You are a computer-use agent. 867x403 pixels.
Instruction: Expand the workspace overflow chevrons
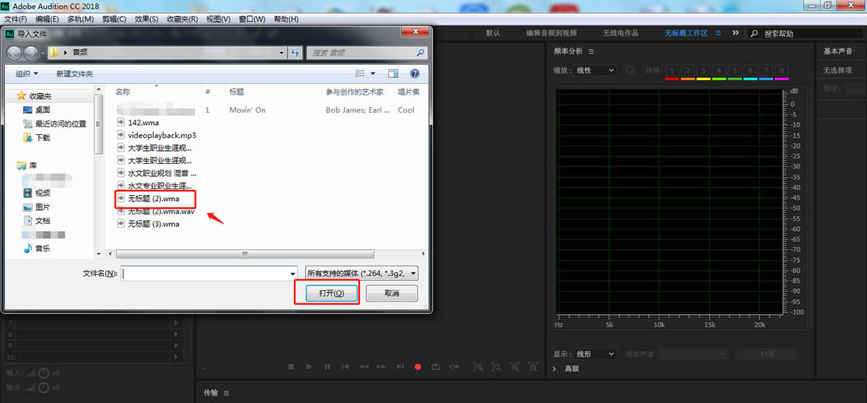coord(736,33)
